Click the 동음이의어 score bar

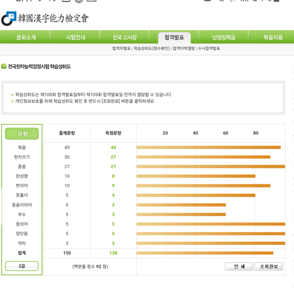pos(181,205)
